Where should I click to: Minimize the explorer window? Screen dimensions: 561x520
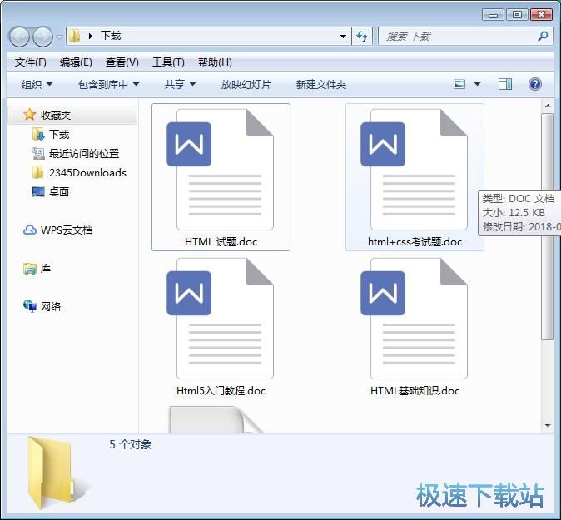click(493, 15)
